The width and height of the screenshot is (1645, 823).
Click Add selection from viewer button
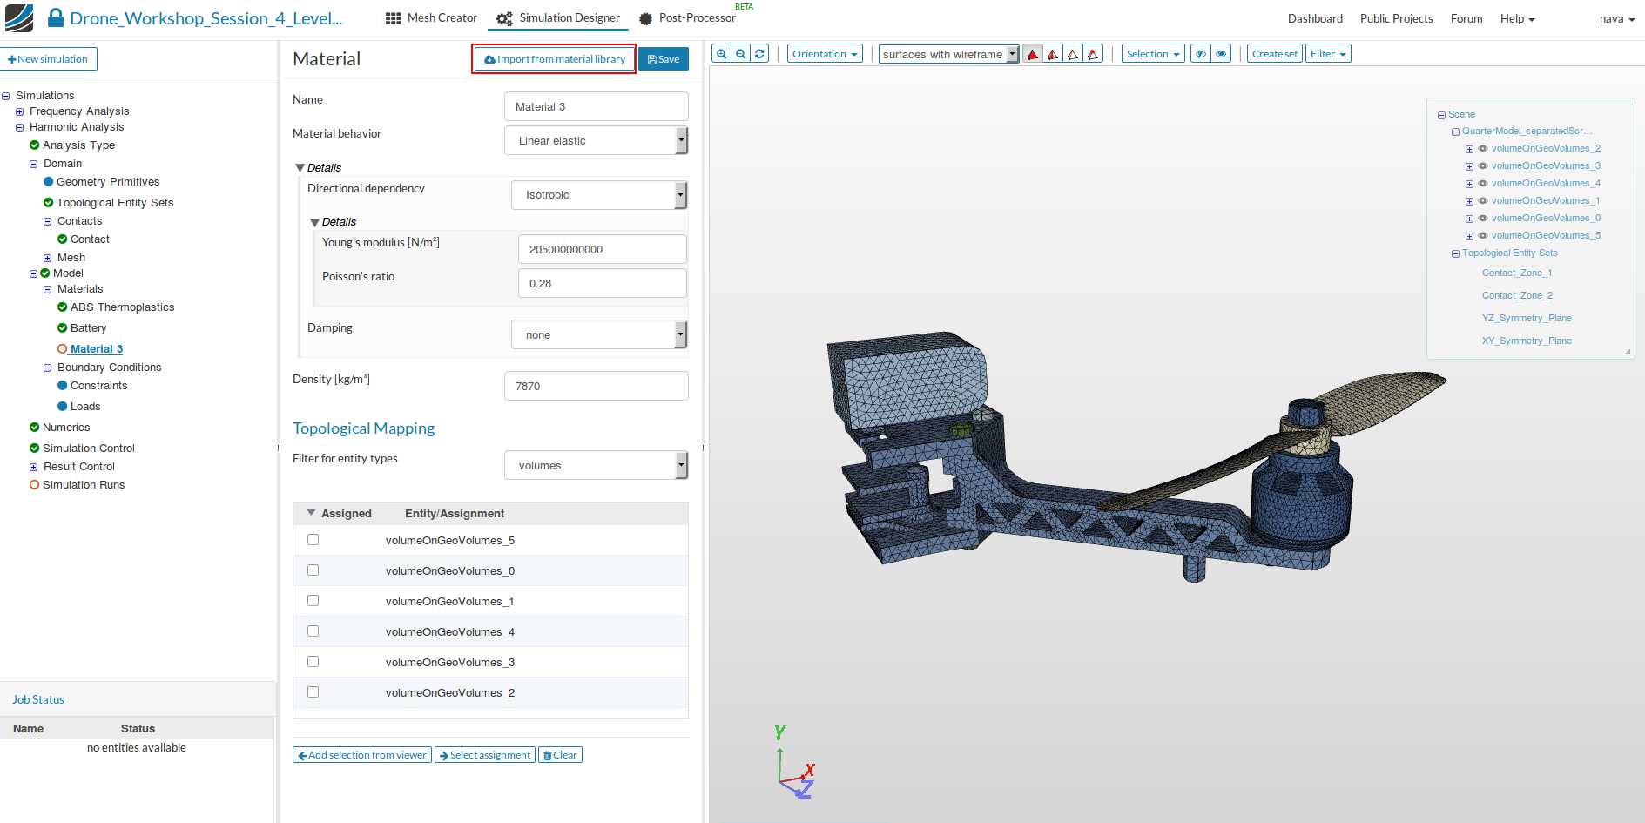pyautogui.click(x=362, y=755)
